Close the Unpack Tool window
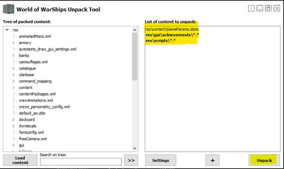 coord(277,8)
